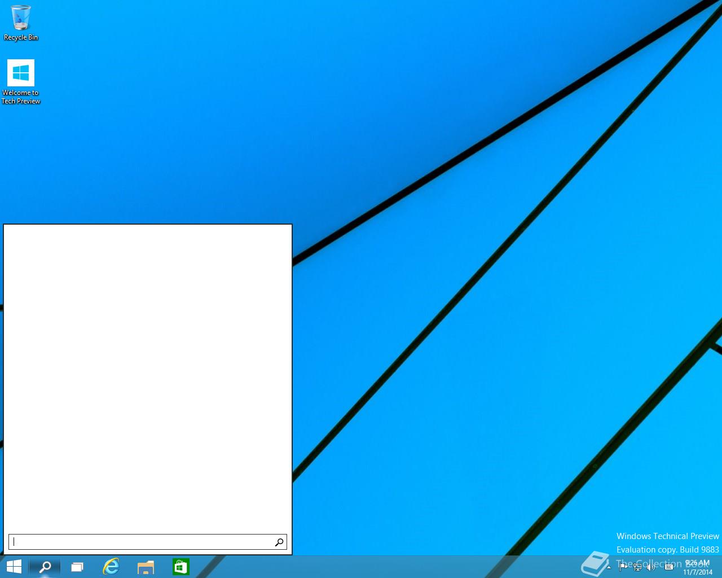Show hidden system tray icons
The height and width of the screenshot is (578, 722).
[x=609, y=567]
